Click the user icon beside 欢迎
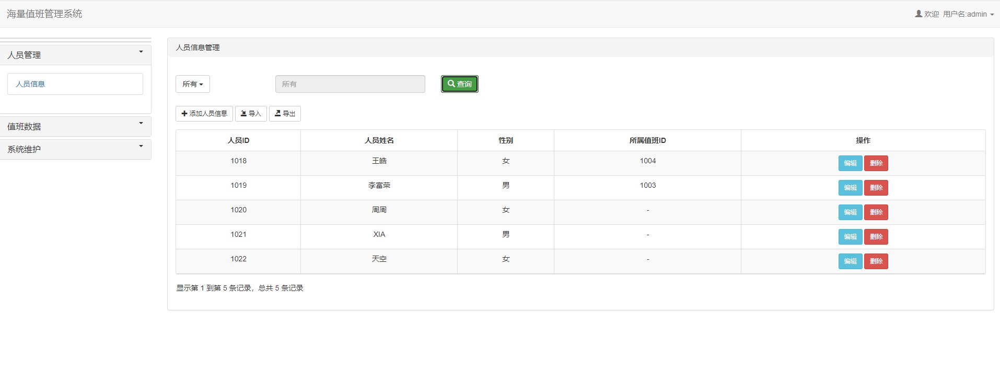 coord(918,14)
